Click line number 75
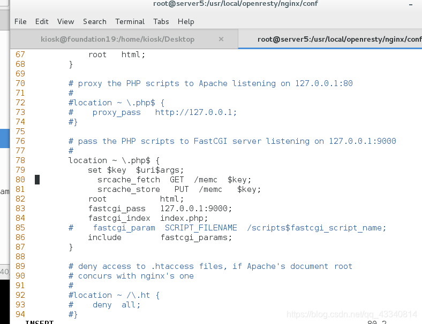 (20, 132)
